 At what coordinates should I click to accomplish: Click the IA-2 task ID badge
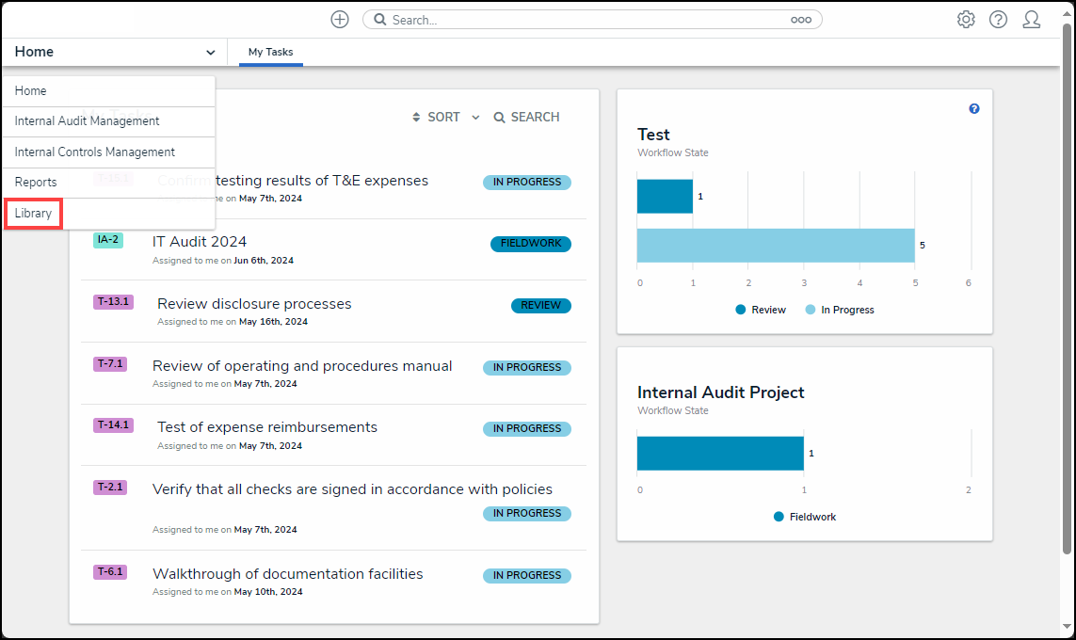[x=108, y=240]
